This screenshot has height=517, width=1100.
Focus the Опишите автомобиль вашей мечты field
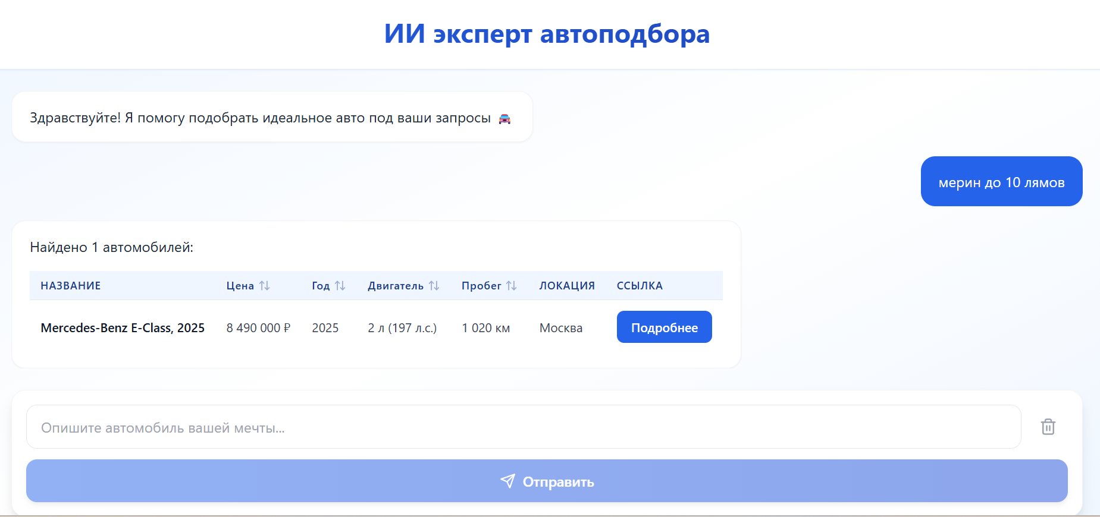pos(524,427)
